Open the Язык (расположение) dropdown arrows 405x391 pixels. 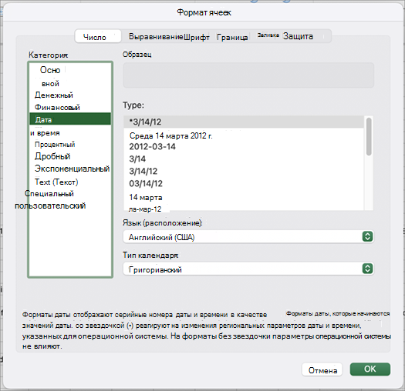pyautogui.click(x=367, y=236)
